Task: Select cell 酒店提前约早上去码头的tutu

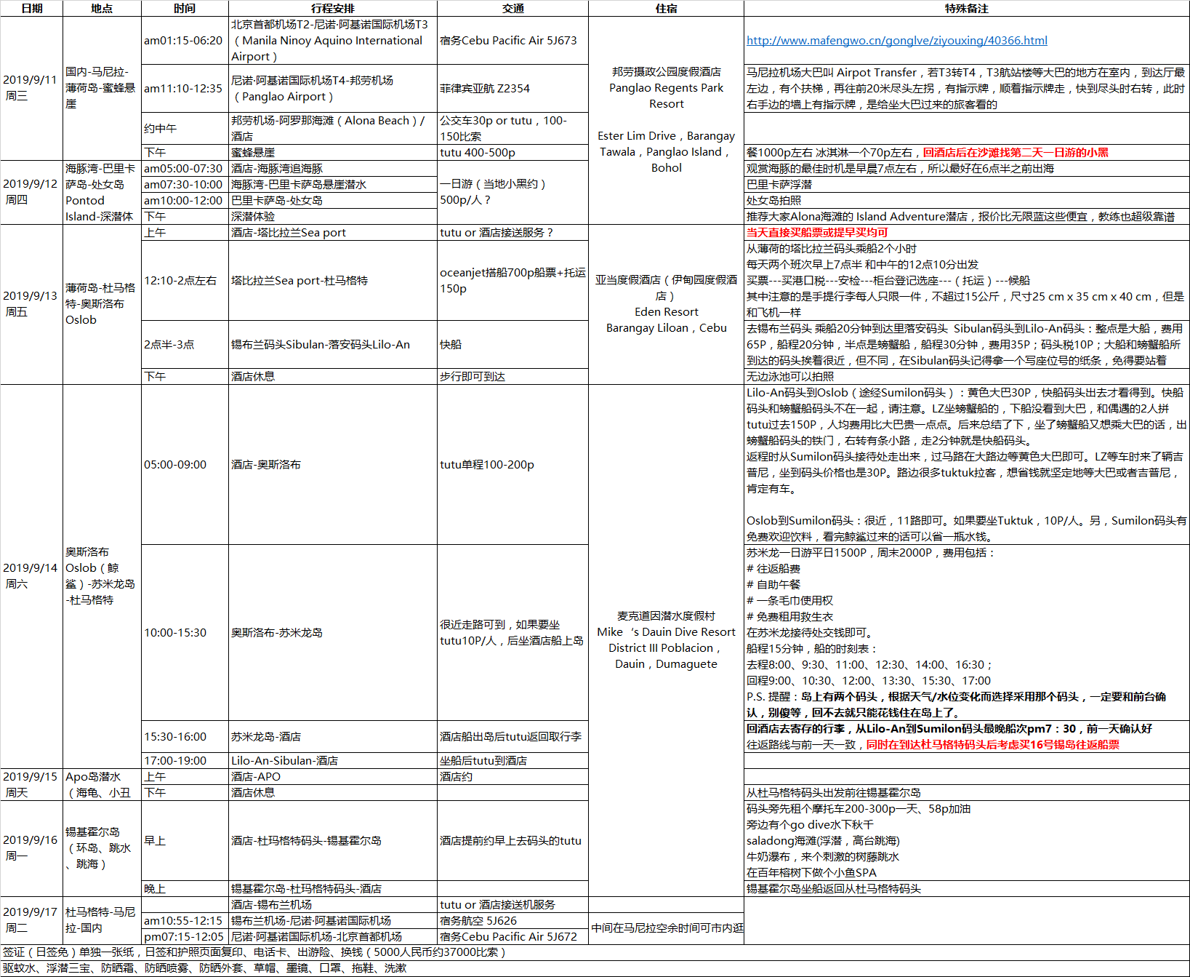Action: tap(512, 841)
